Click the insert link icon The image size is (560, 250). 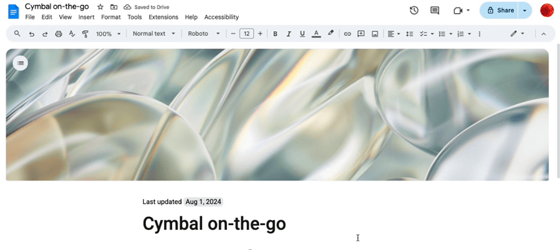[x=347, y=34]
